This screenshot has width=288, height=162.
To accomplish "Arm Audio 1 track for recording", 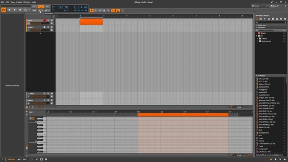I will coord(45,27).
